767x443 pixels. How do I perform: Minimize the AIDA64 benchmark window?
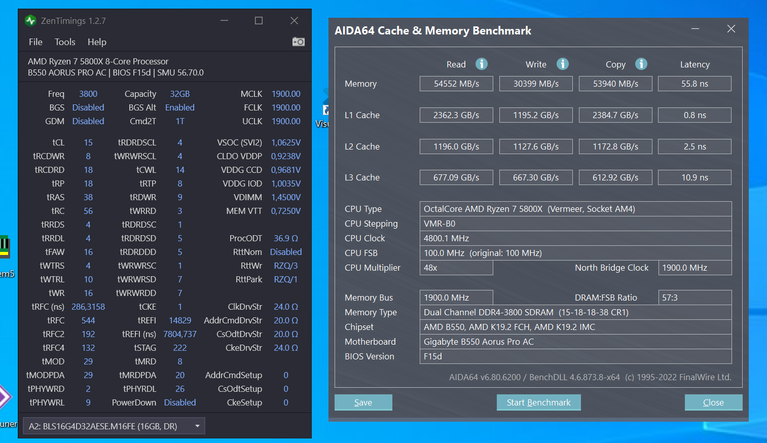click(x=695, y=29)
